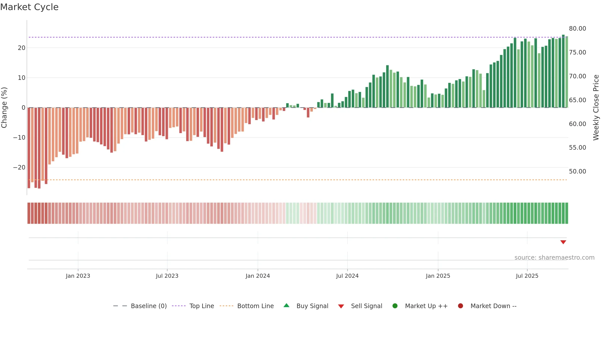Click the purple dotted top line on chart
Screen dimensions: 603x339
pyautogui.click(x=298, y=37)
